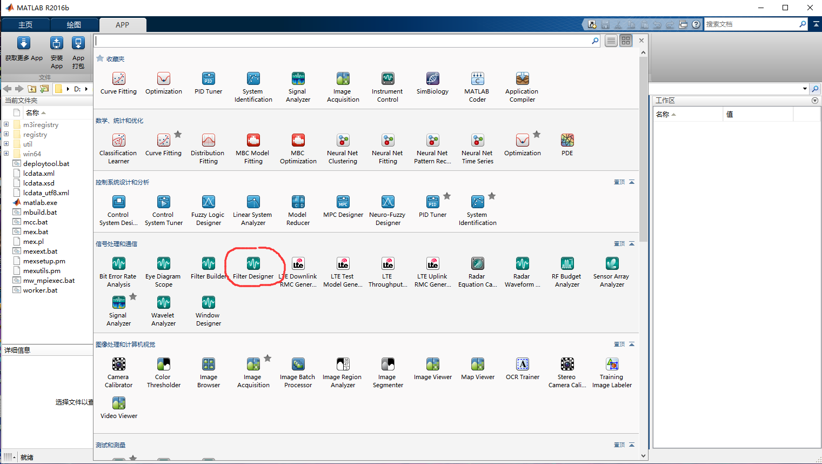Pin the control system design section to top
The width and height of the screenshot is (822, 464).
pyautogui.click(x=619, y=182)
